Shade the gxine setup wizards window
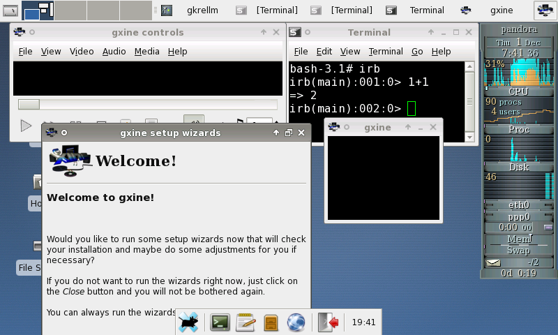 (x=276, y=133)
